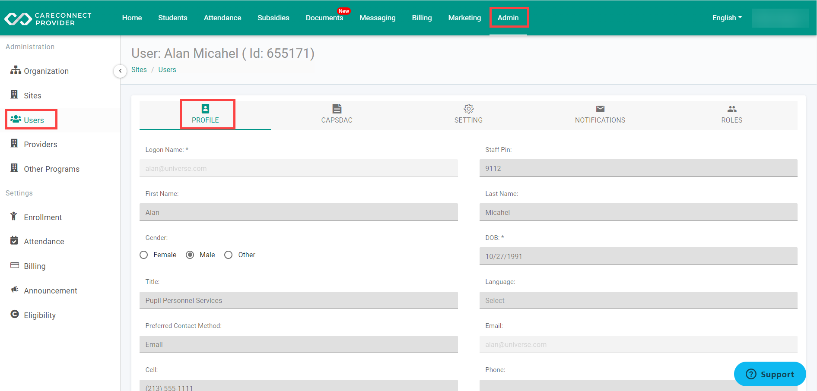Image resolution: width=817 pixels, height=391 pixels.
Task: Click the Announcement megaphone icon
Action: pyautogui.click(x=15, y=290)
